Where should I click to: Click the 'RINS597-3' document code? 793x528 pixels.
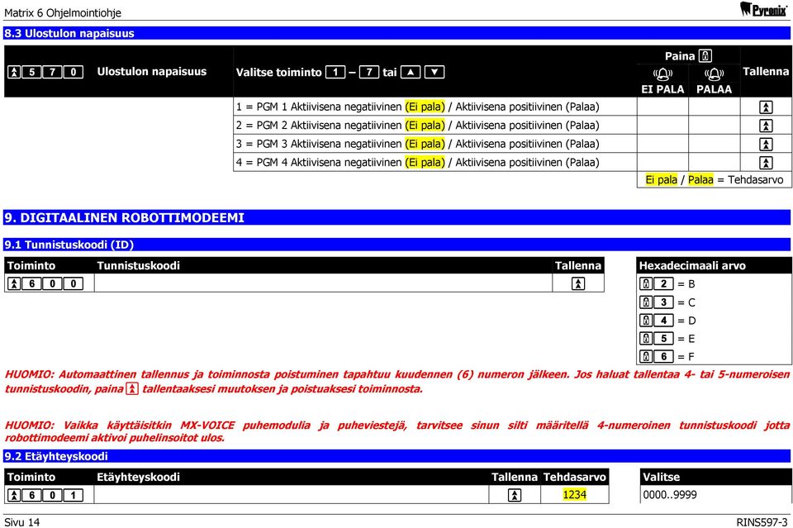[x=762, y=522]
